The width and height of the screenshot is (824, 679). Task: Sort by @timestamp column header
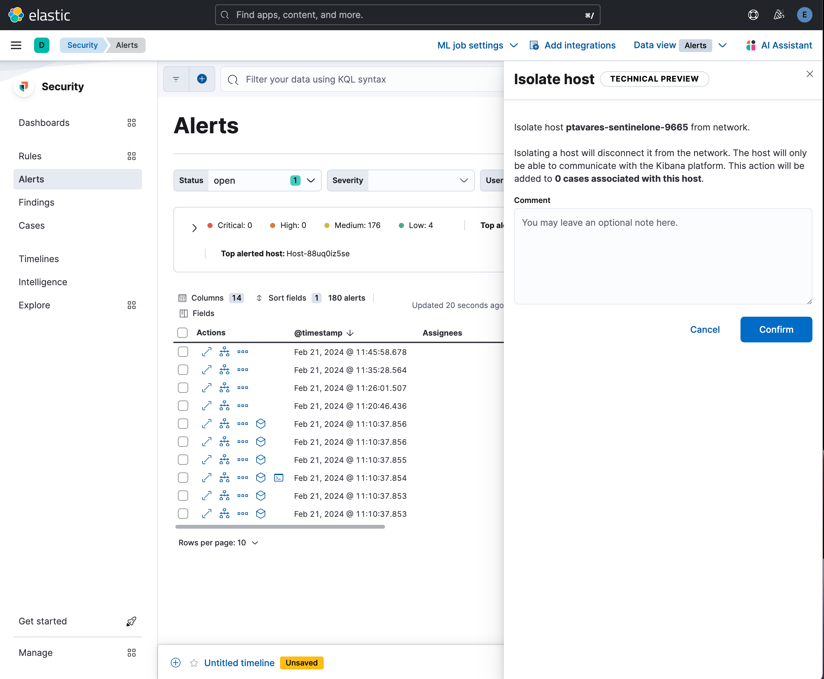324,333
